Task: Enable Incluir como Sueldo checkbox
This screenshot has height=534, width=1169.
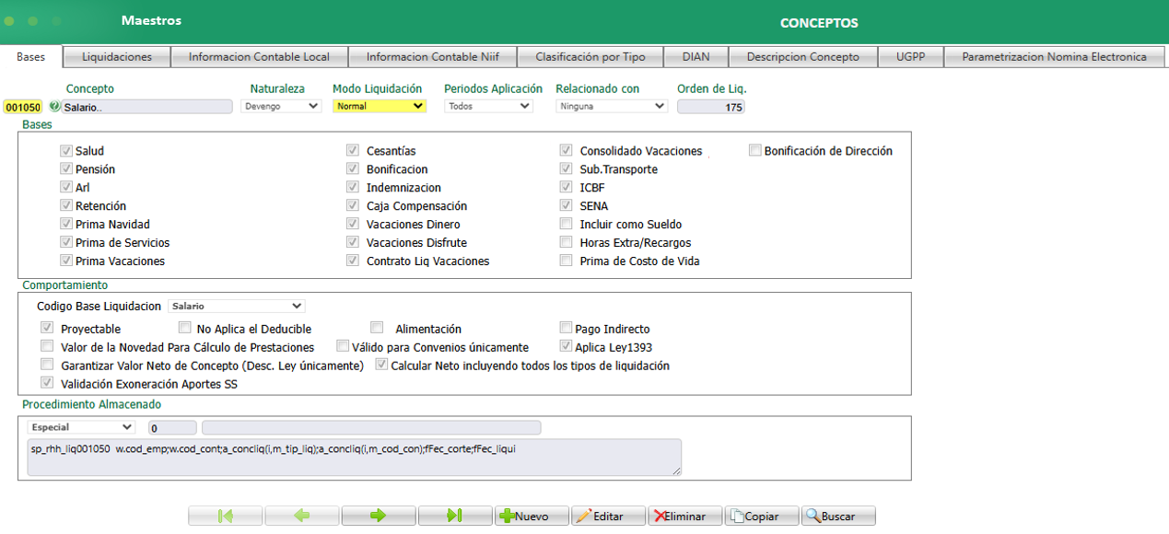Action: (x=567, y=225)
